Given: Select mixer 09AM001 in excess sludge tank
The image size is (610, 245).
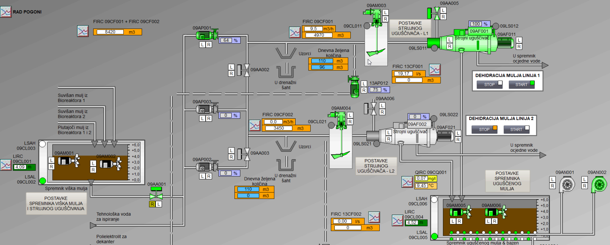Looking at the screenshot, I should point(68,161).
